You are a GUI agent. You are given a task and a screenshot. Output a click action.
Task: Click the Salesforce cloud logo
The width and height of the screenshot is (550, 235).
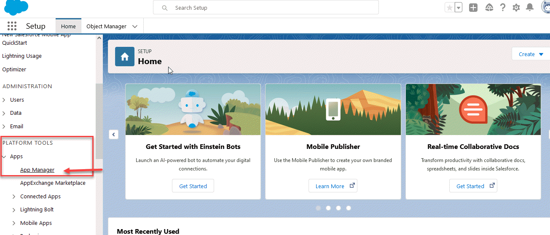(16, 8)
